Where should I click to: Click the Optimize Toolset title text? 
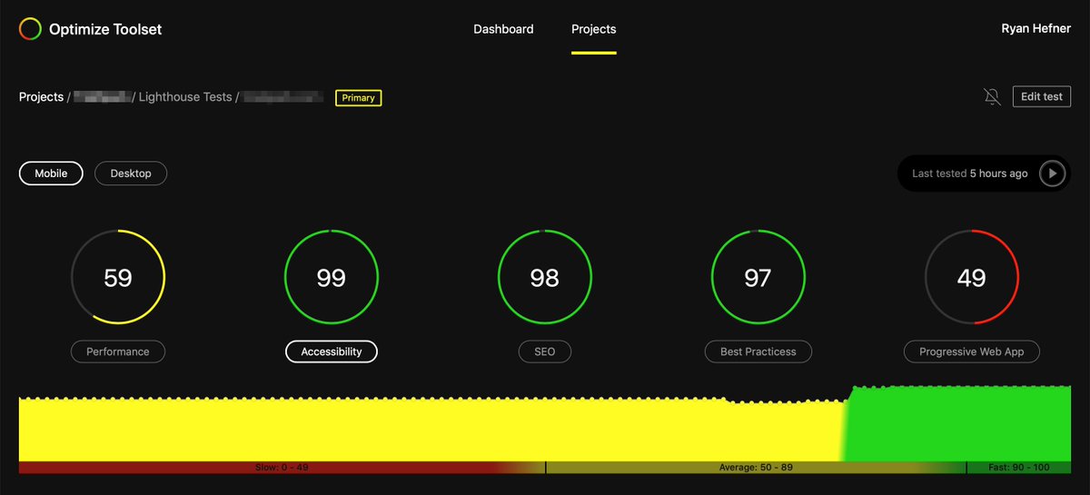point(105,29)
